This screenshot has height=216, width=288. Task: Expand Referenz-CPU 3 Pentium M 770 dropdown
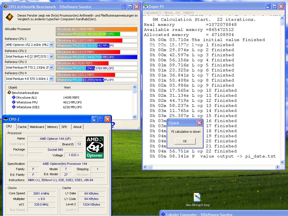[51, 67]
